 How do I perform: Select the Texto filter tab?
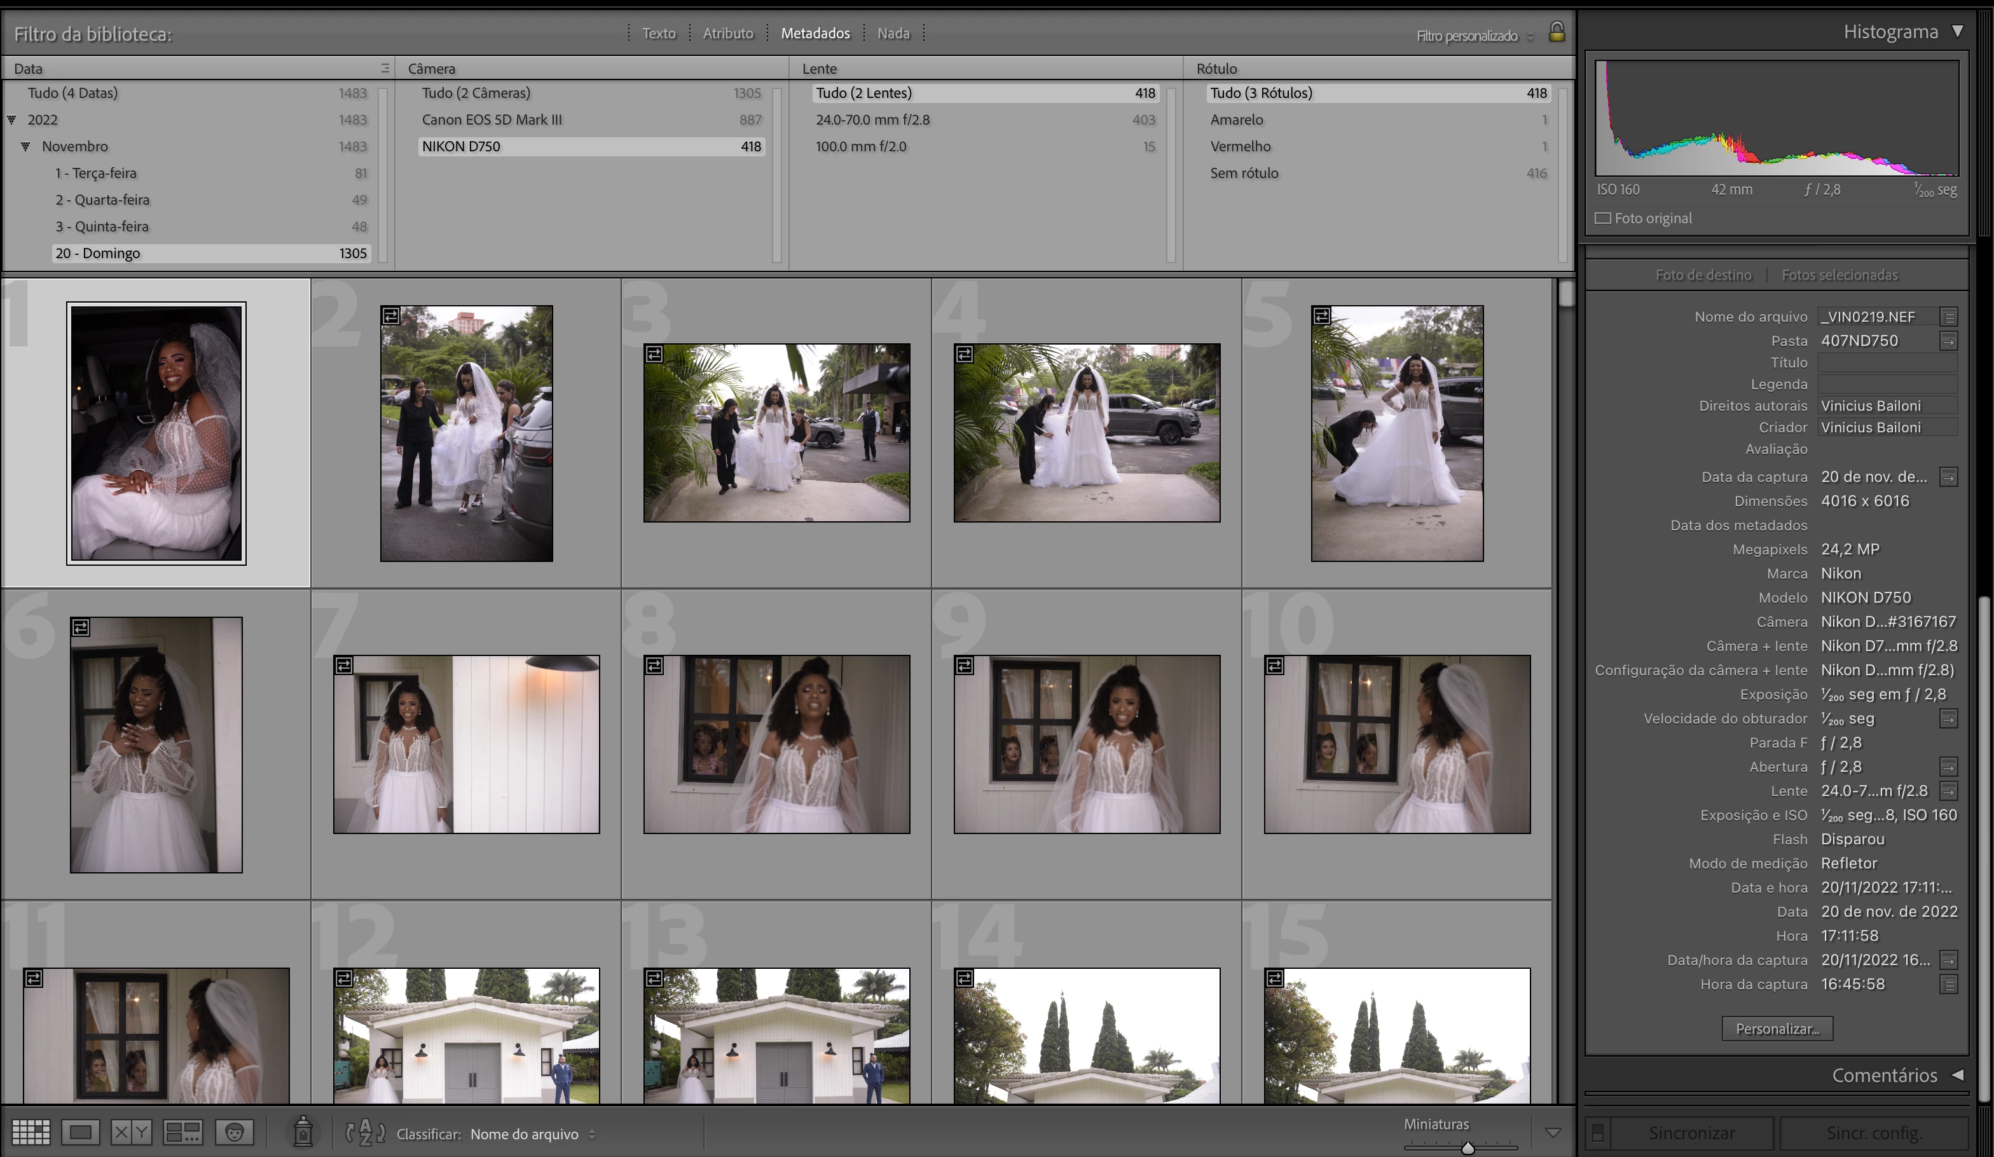pos(658,33)
